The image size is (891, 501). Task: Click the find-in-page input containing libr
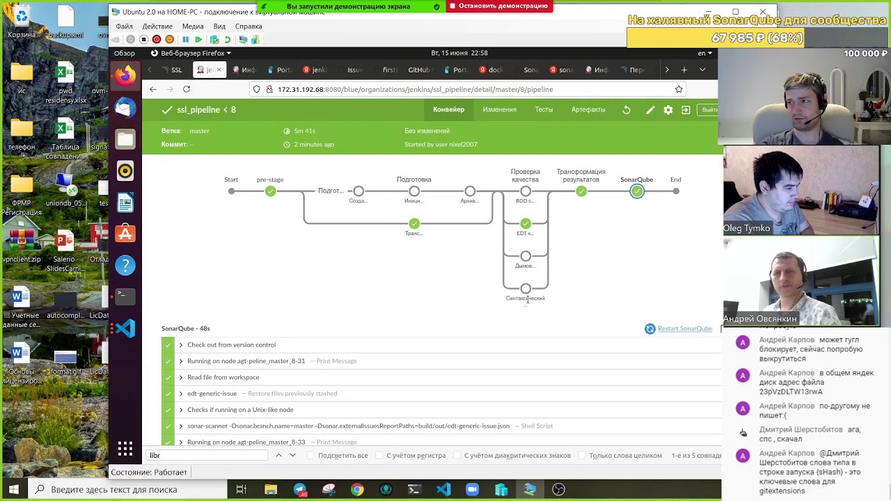pyautogui.click(x=207, y=455)
